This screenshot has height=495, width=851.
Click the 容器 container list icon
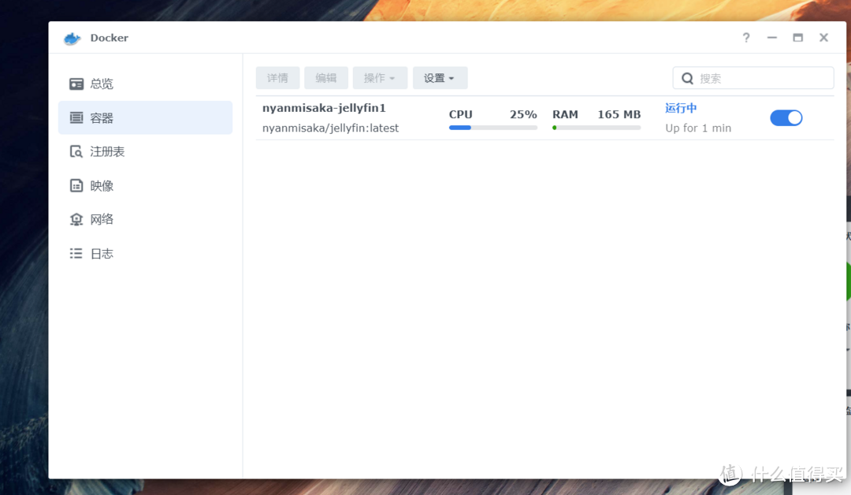[76, 117]
